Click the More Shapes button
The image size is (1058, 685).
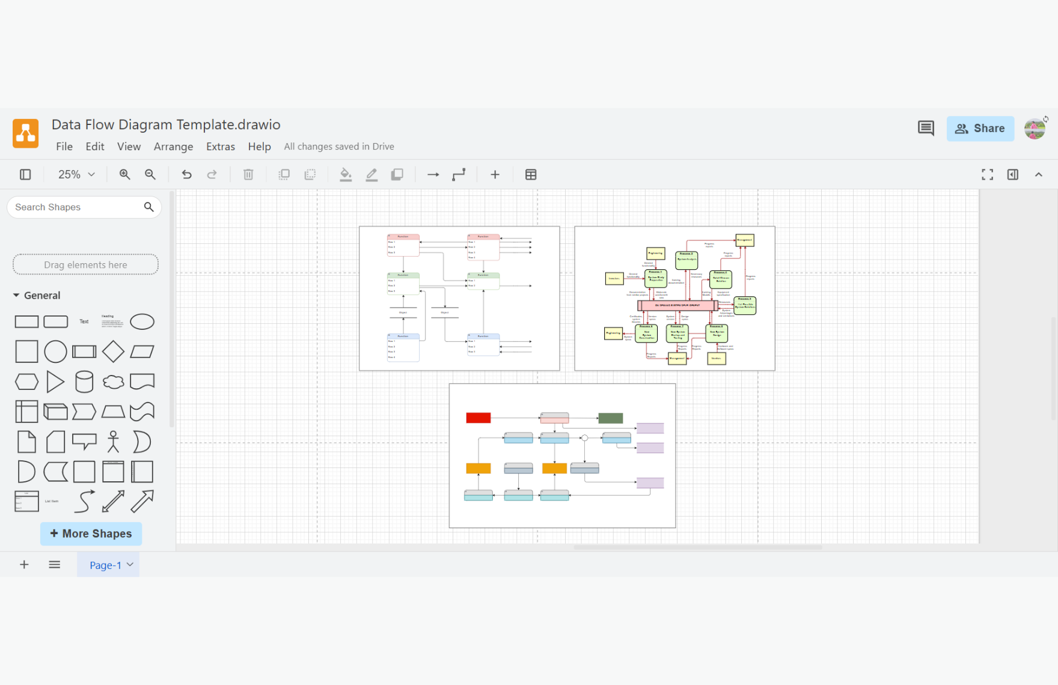(91, 534)
